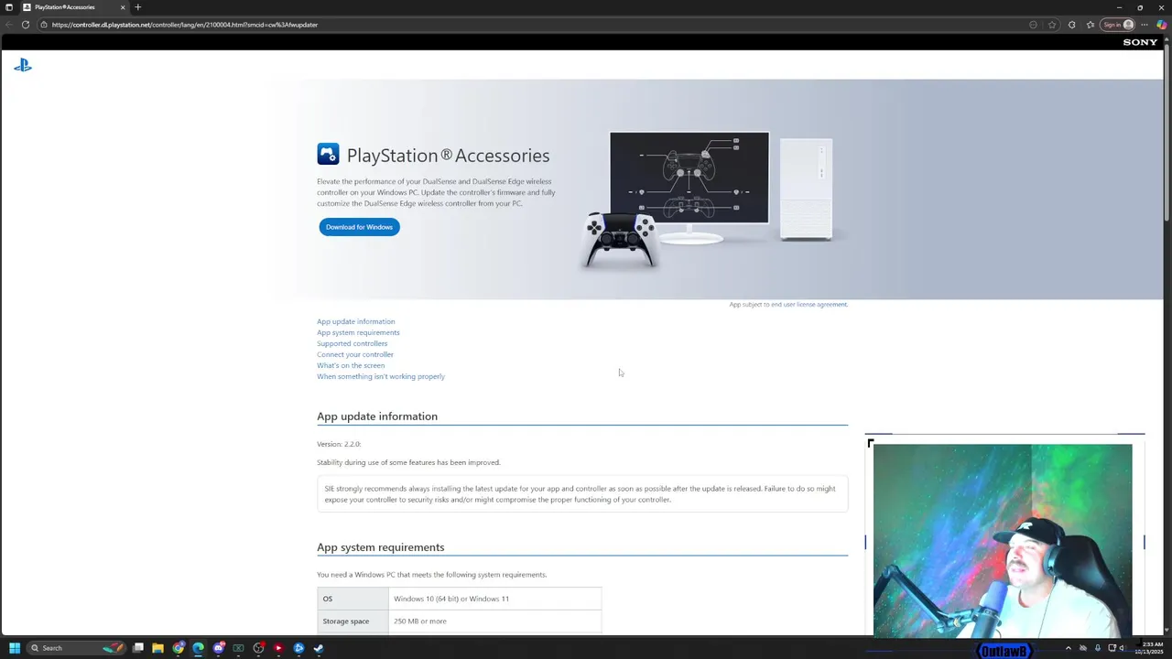This screenshot has height=659, width=1172.
Task: Click the Download for Windows button
Action: 359,227
